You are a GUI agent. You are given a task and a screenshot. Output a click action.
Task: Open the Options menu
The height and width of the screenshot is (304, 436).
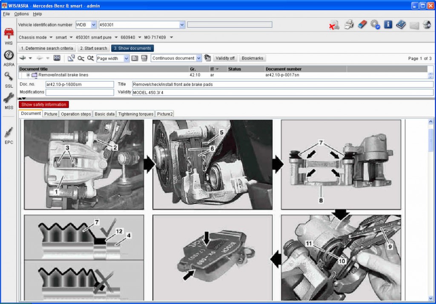pos(21,14)
